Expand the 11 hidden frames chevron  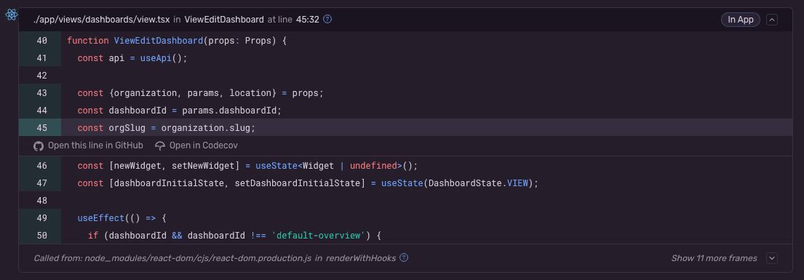[x=772, y=258]
